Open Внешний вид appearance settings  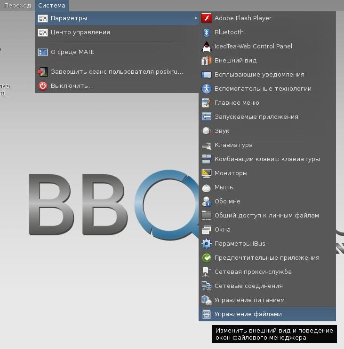(267, 61)
